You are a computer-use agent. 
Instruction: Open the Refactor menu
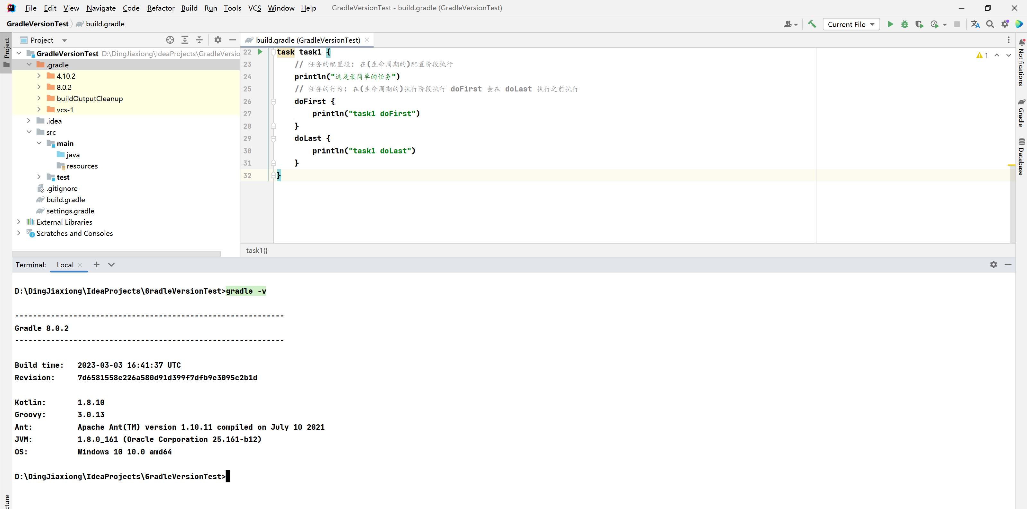pos(161,8)
